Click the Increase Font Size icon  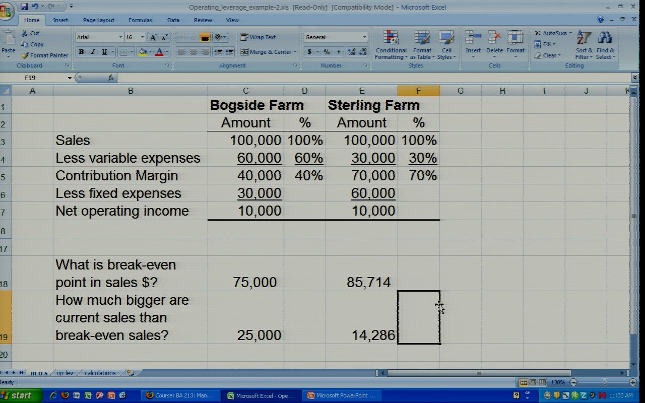(x=154, y=37)
